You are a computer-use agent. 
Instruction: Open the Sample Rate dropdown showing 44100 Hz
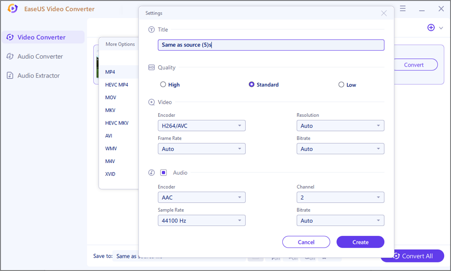(x=202, y=220)
